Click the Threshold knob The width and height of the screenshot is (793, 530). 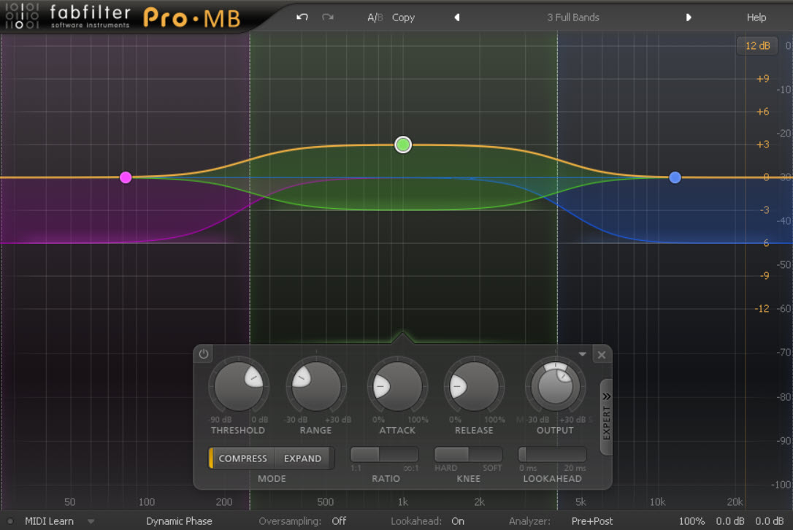238,386
